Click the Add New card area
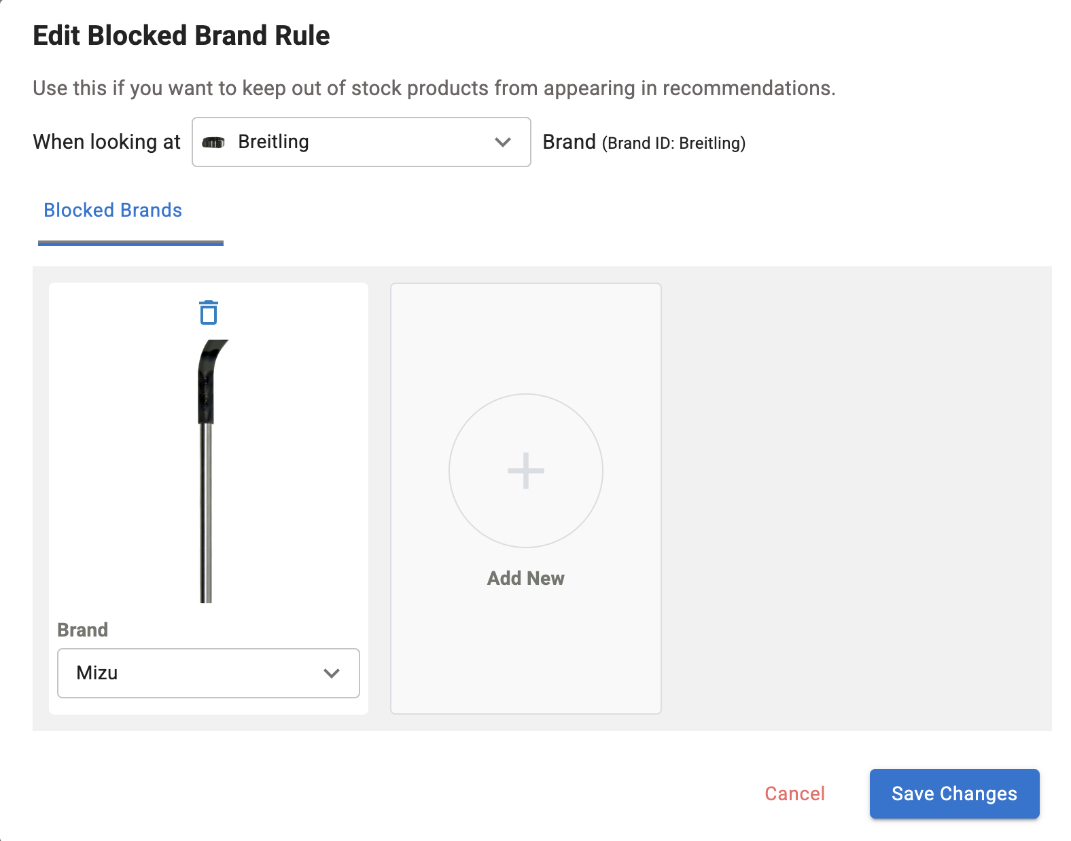The image size is (1071, 841). 526,499
